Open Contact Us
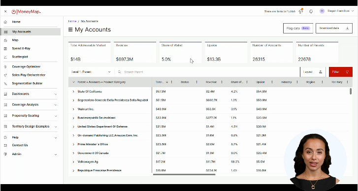Screen dimensions: 358x191 (x=20, y=145)
